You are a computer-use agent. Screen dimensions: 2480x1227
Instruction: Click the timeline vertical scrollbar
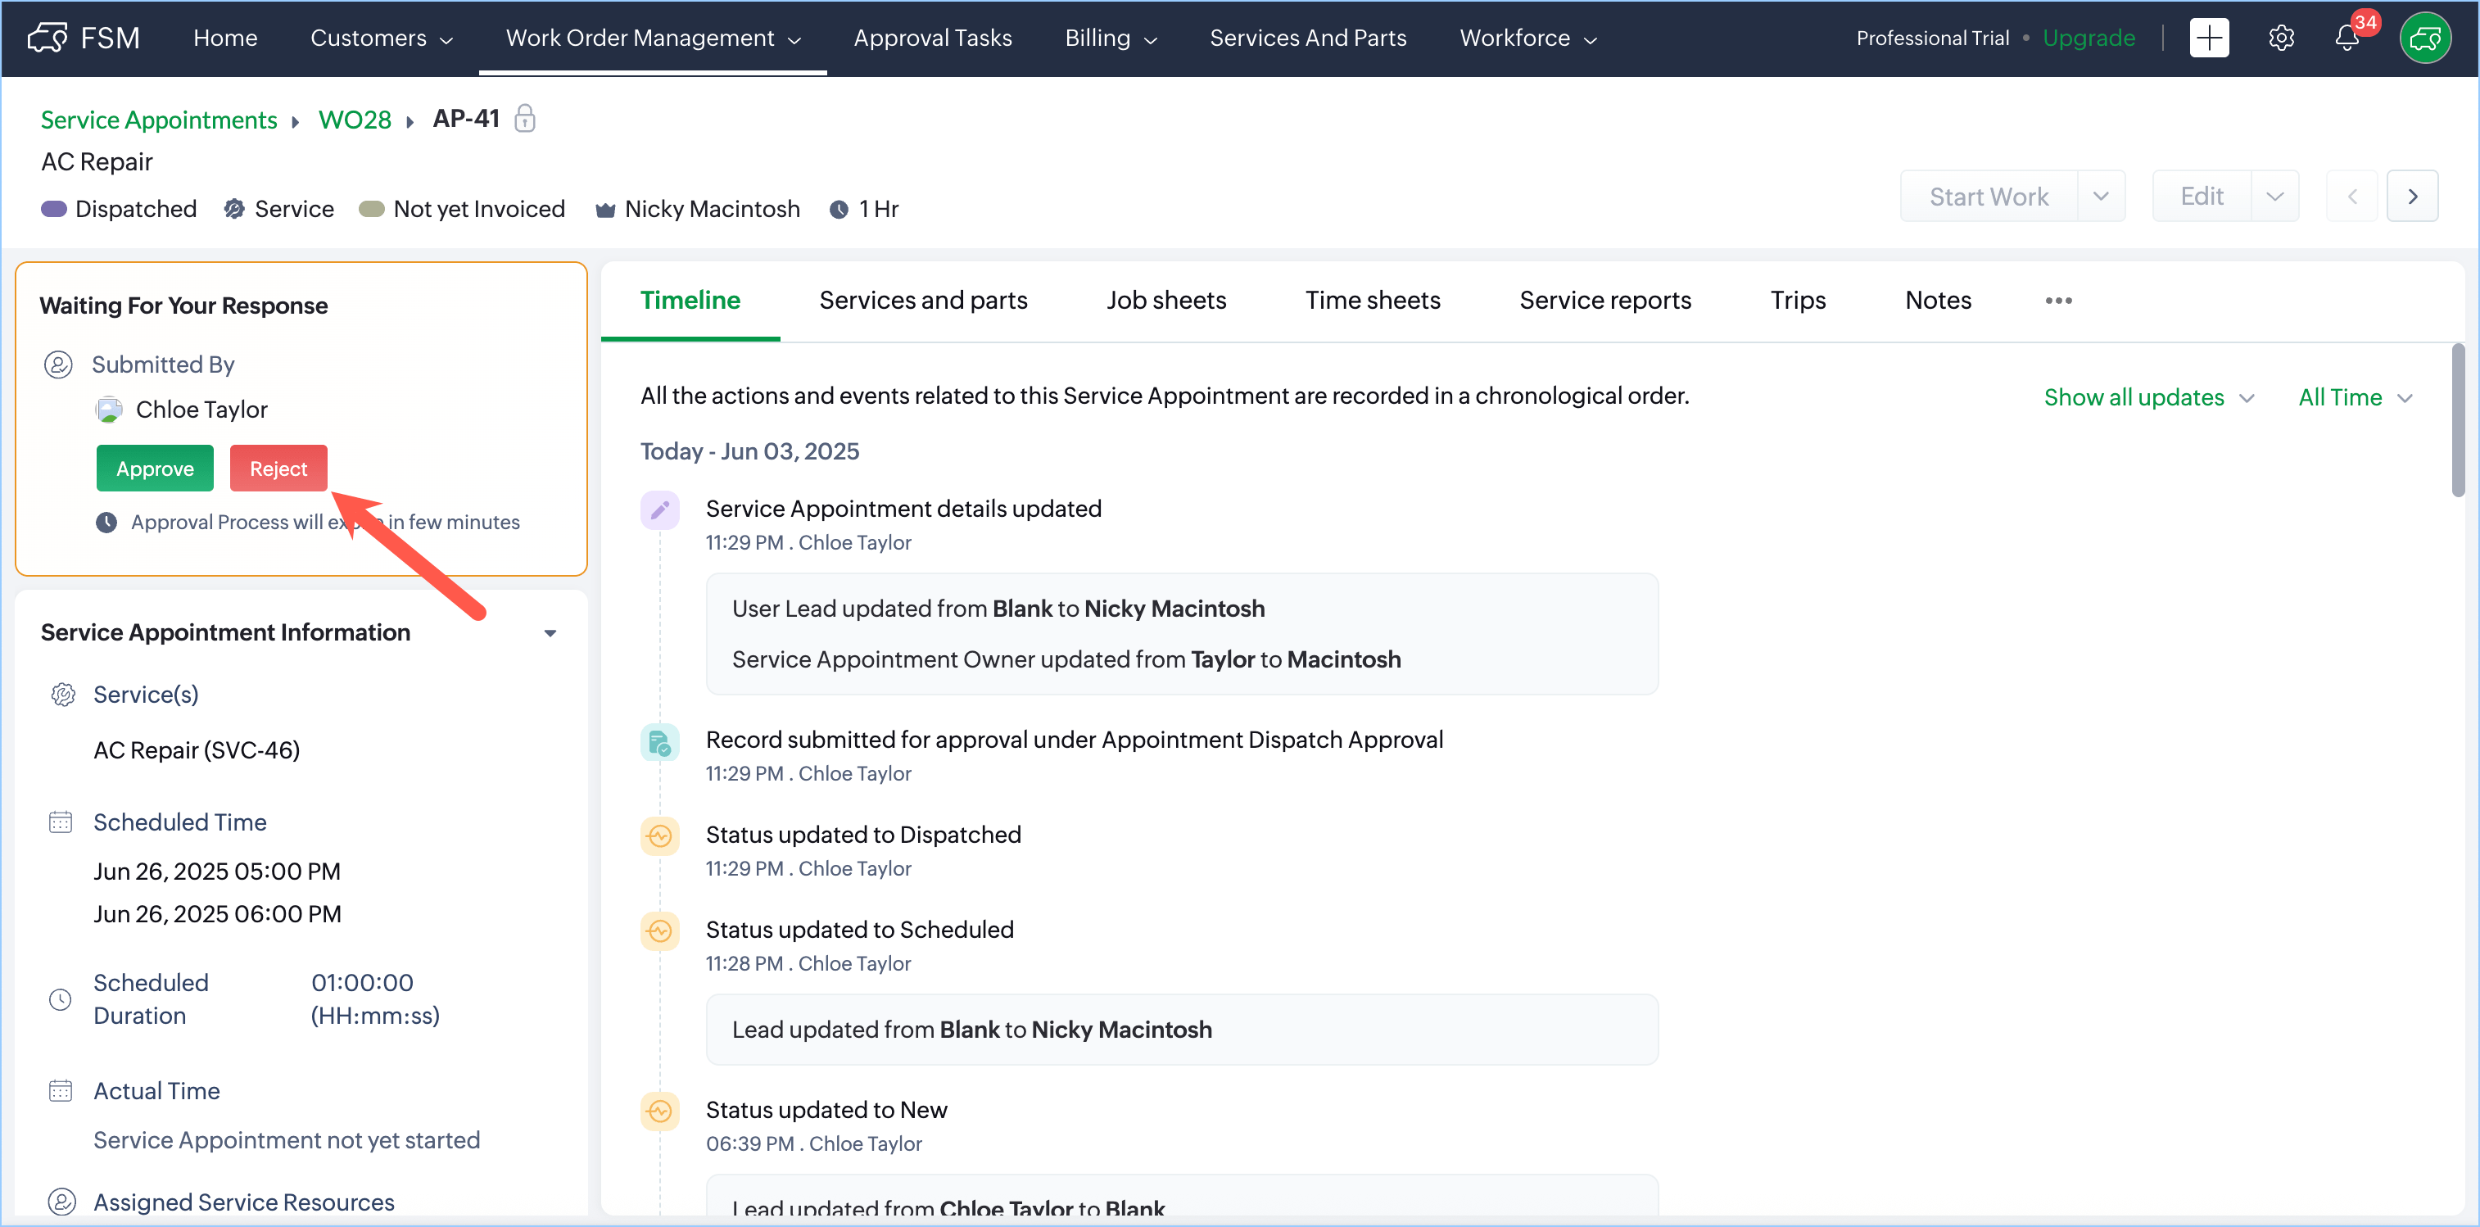click(x=2457, y=420)
